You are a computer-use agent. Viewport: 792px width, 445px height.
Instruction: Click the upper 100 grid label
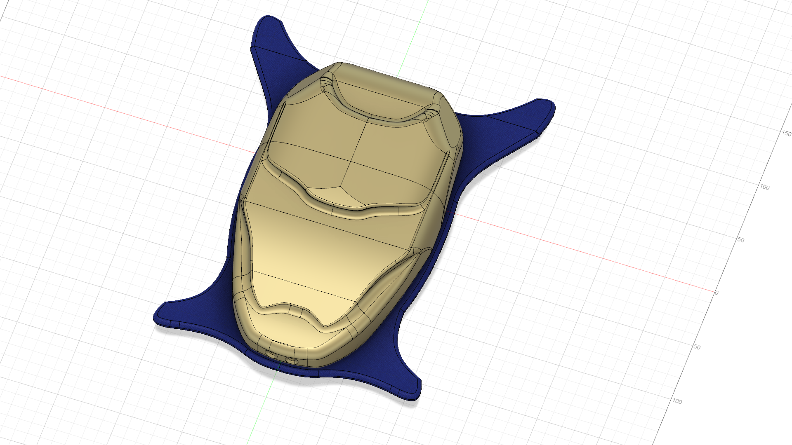764,187
